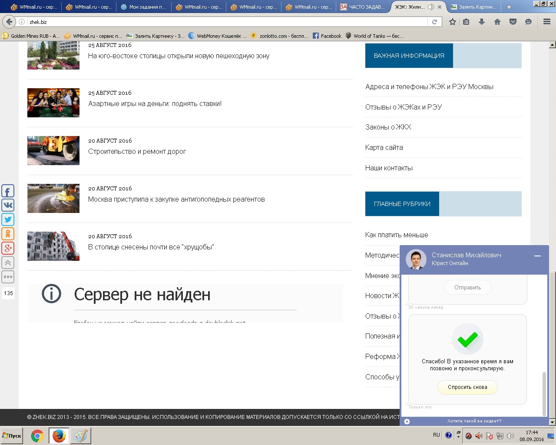Launch Google Chrome from the taskbar

[x=37, y=436]
